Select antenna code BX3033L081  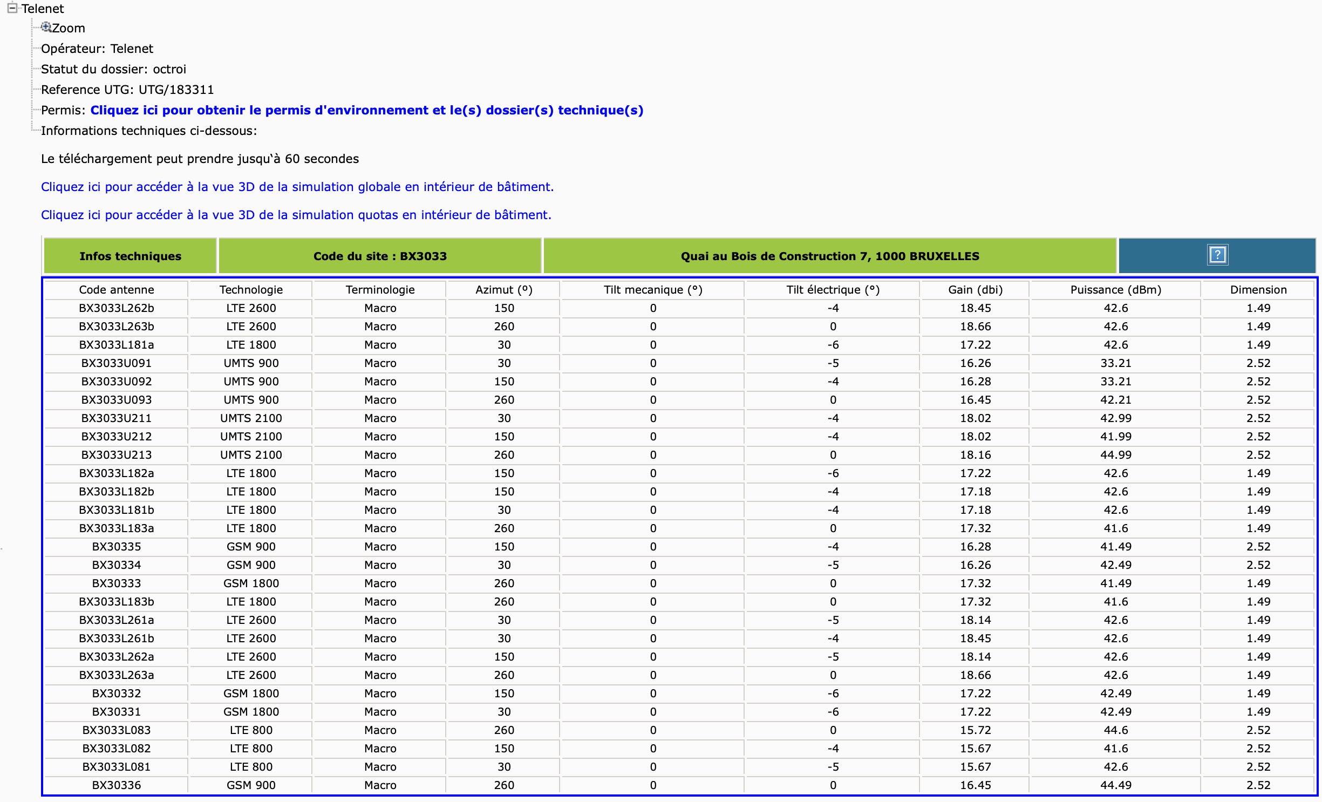(117, 767)
